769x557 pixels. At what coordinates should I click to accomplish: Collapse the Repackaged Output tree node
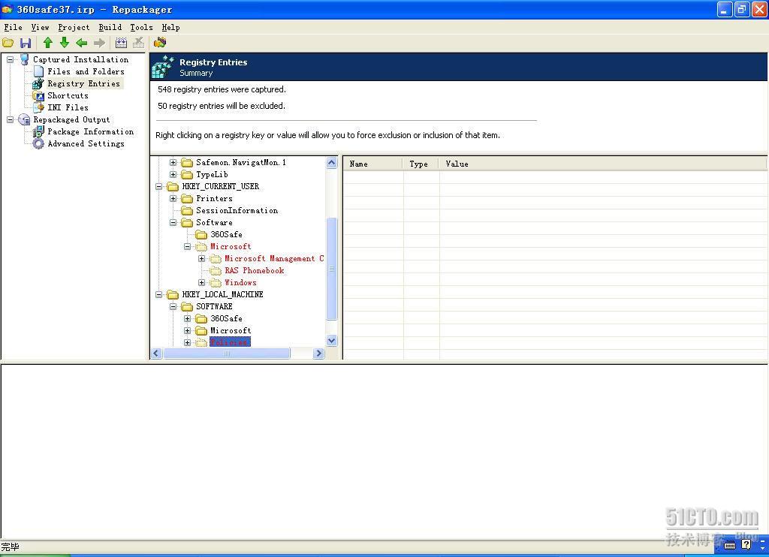tap(11, 119)
